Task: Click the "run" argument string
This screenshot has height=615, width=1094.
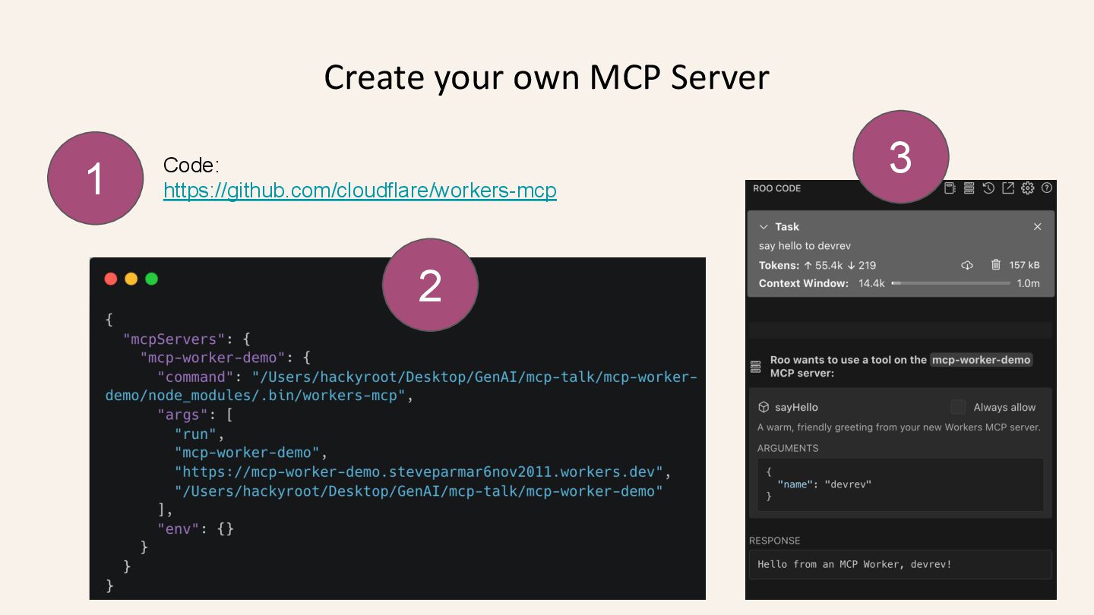Action: point(196,434)
